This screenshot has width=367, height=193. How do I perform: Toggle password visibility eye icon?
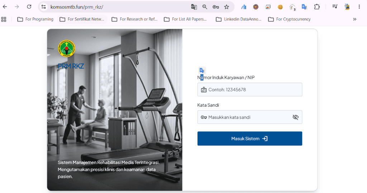[x=296, y=117]
